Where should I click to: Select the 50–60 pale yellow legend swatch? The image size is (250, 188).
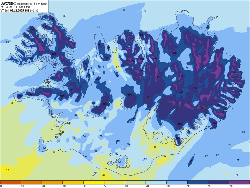tap(114, 182)
